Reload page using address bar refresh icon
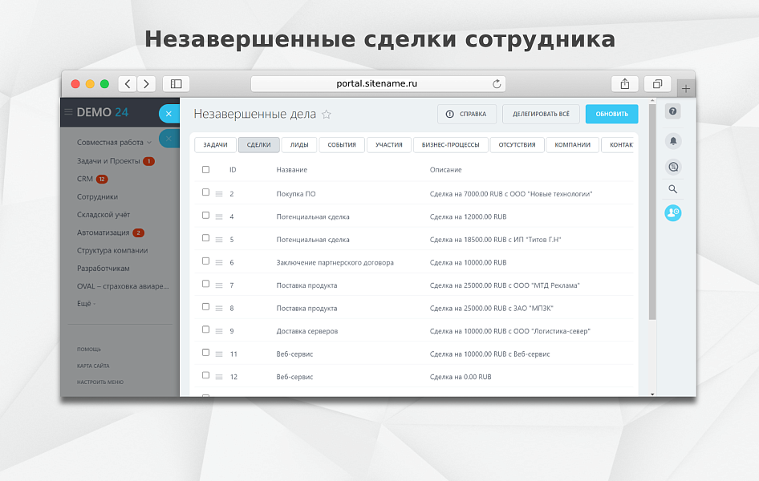The image size is (759, 481). pos(497,83)
